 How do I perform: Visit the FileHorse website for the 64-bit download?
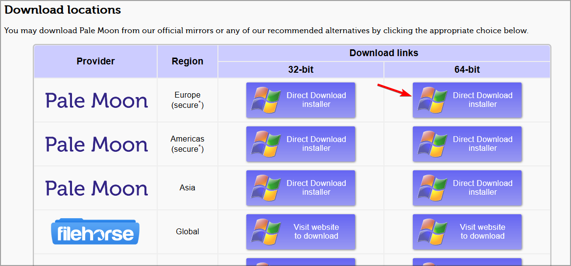point(467,231)
